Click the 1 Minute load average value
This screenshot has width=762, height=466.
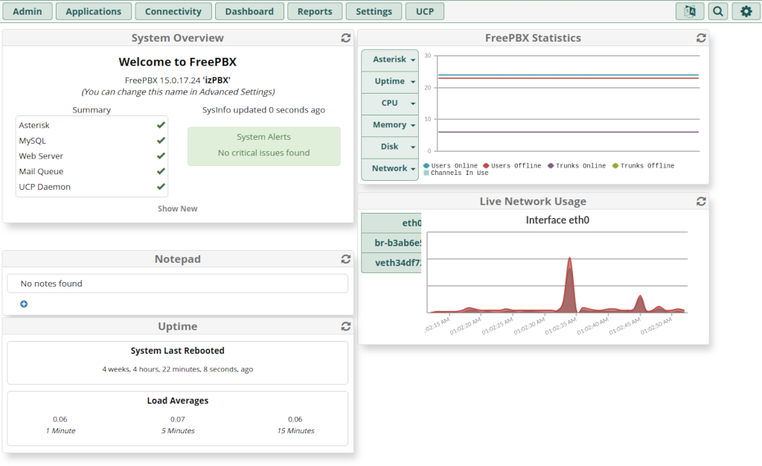[x=60, y=419]
